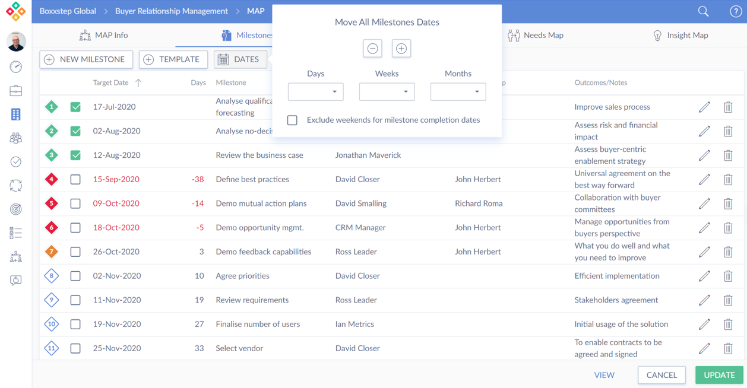Click the minus icon to move dates back
The width and height of the screenshot is (747, 388).
372,49
